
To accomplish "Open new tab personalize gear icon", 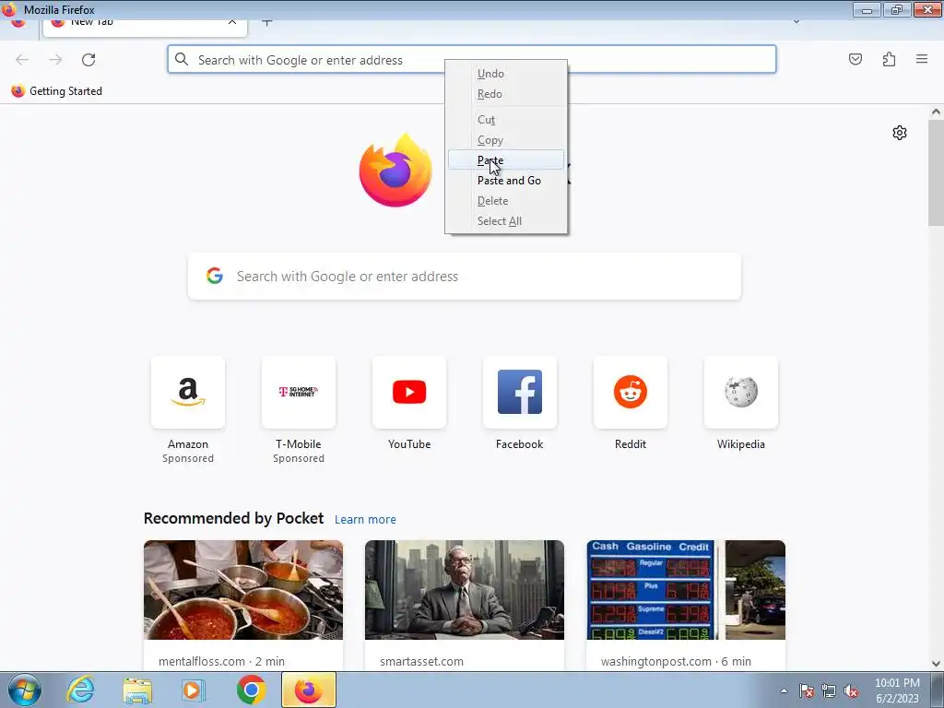I will pyautogui.click(x=900, y=133).
